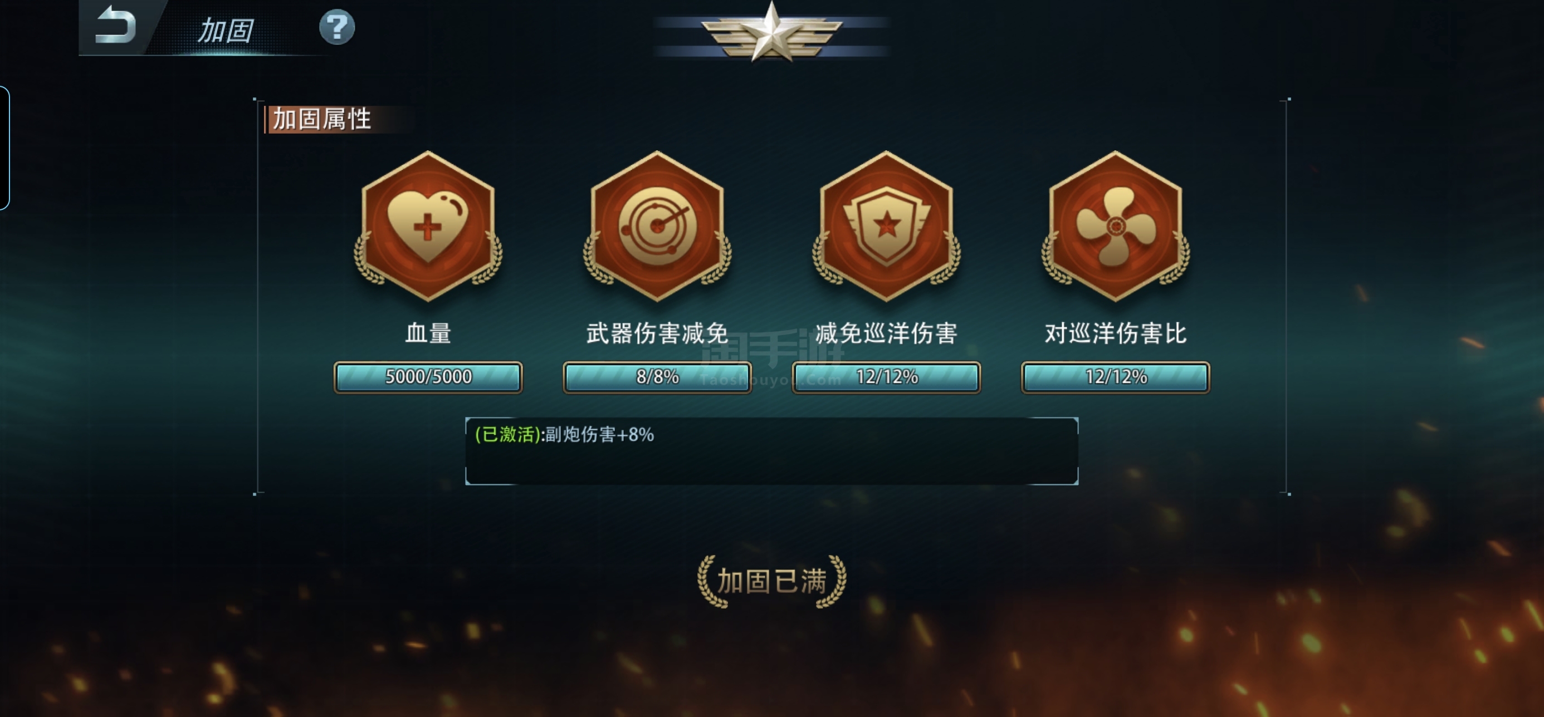Click the 减免巡洋伤害 label text

(x=886, y=333)
